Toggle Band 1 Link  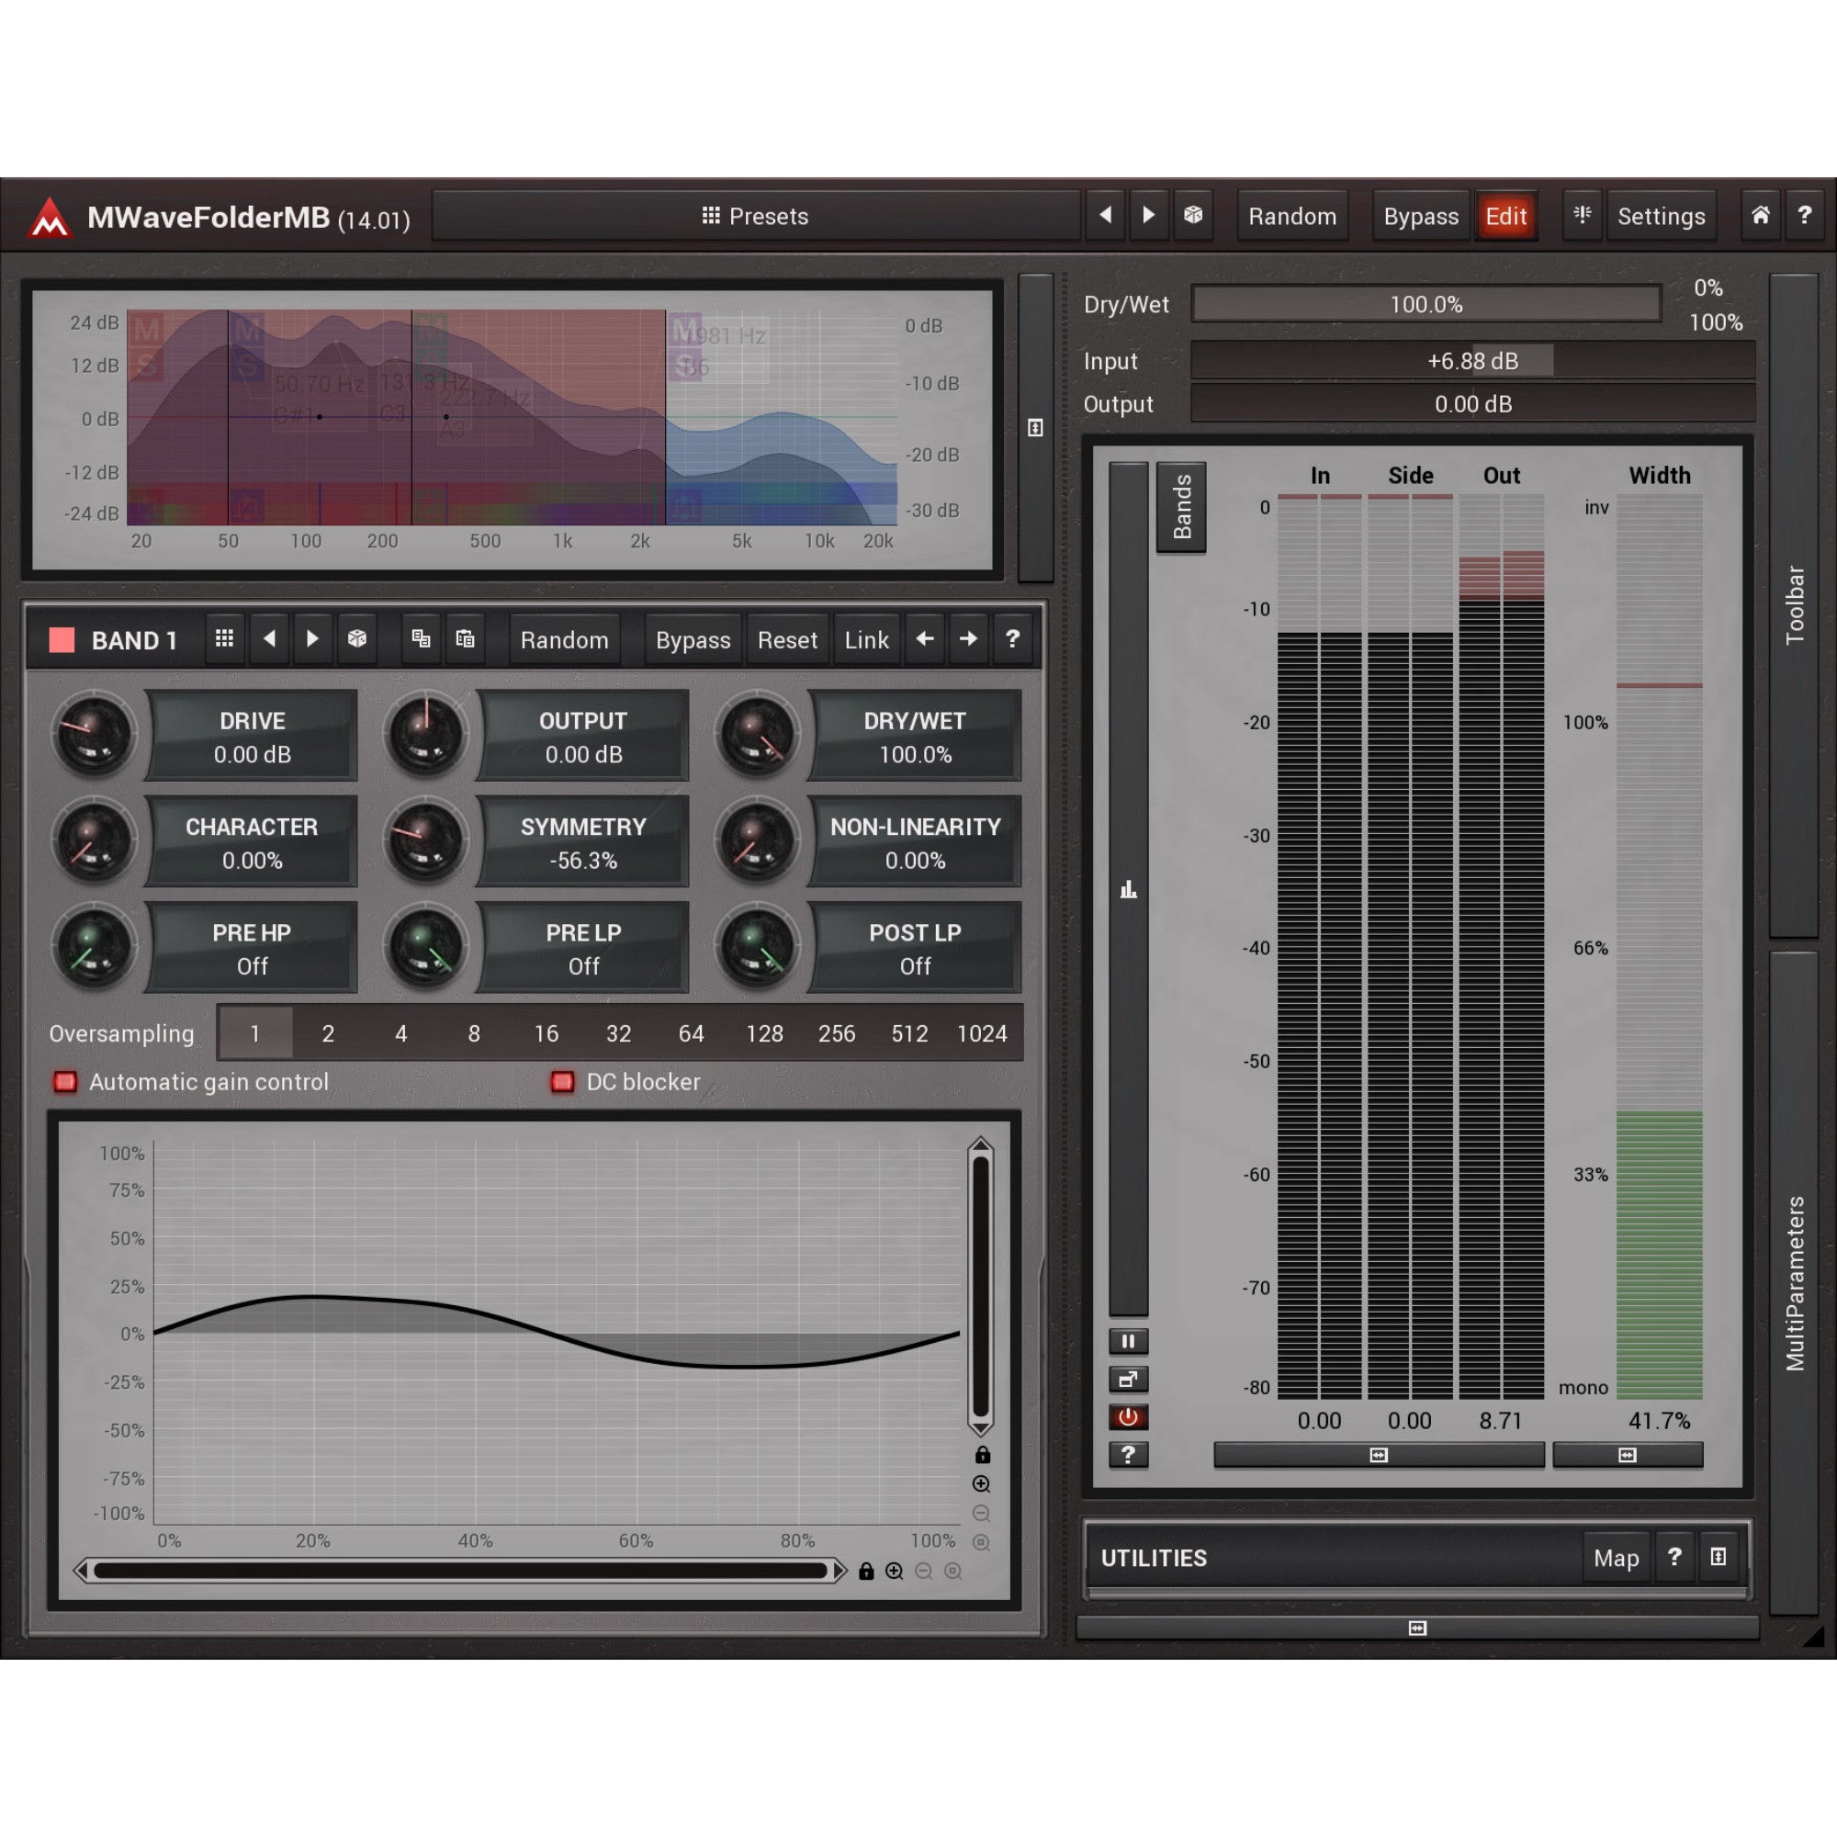(x=866, y=639)
